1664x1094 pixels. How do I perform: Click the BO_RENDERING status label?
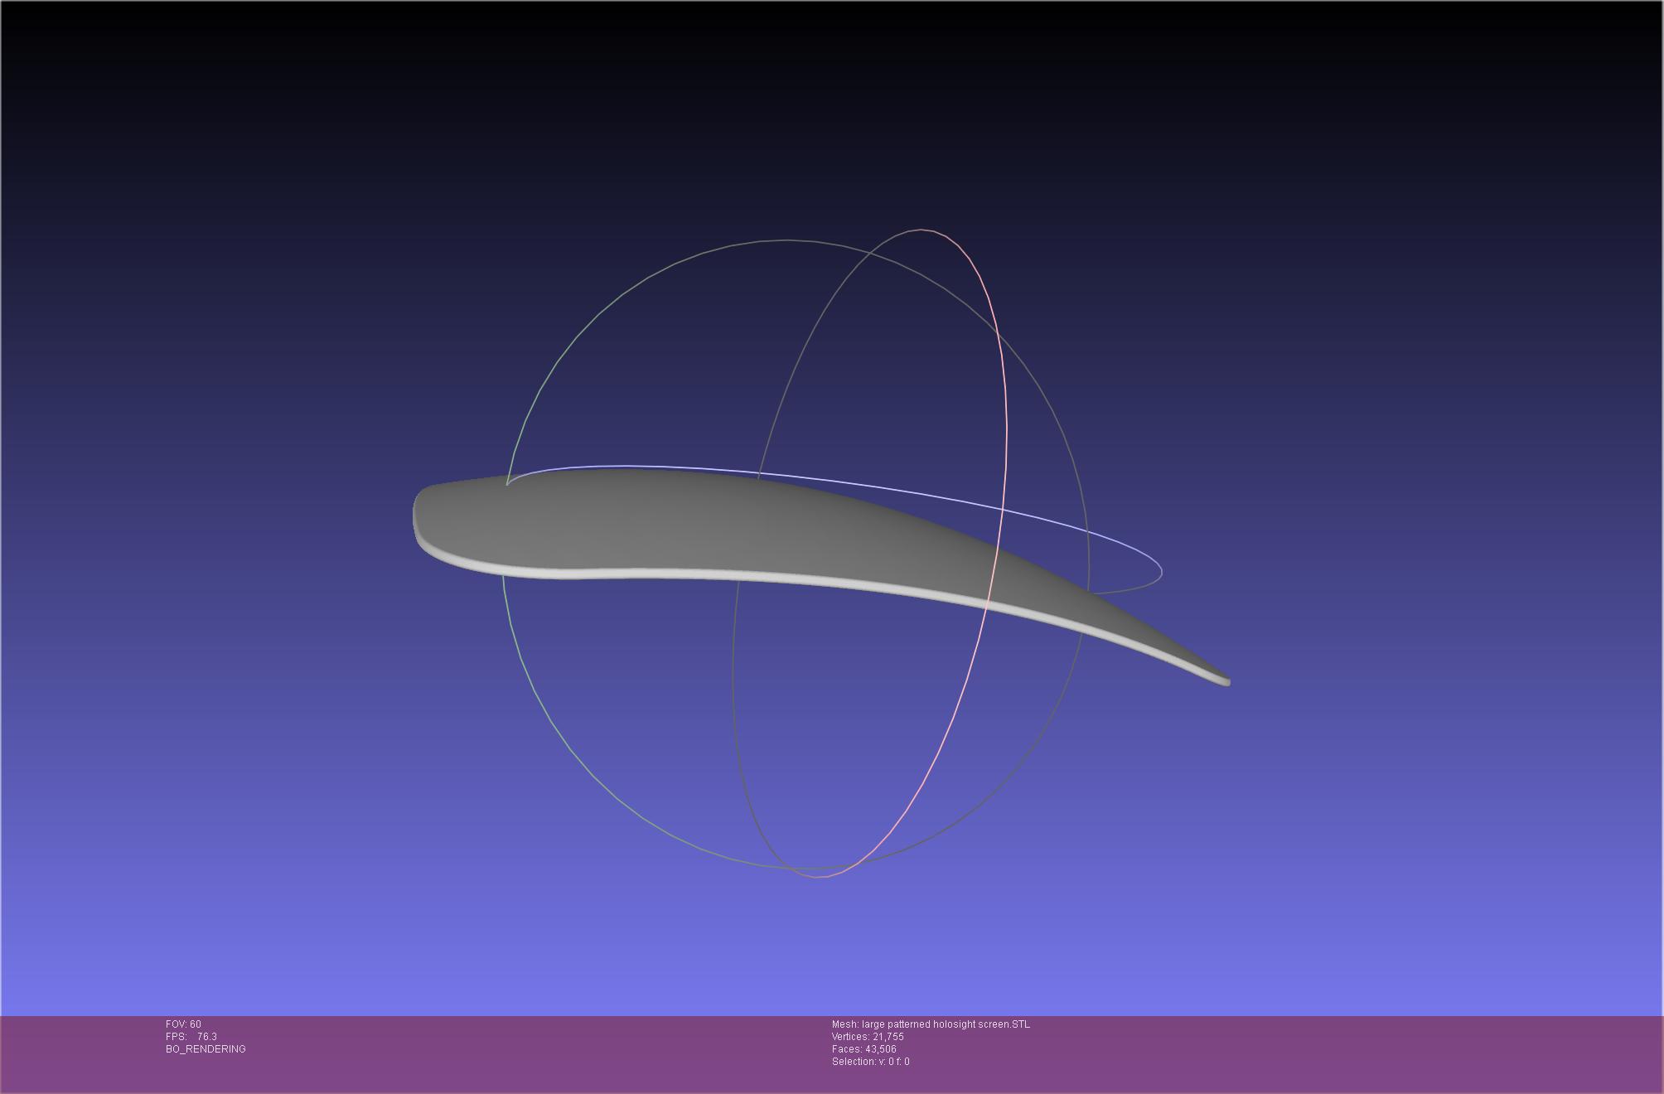(206, 1049)
